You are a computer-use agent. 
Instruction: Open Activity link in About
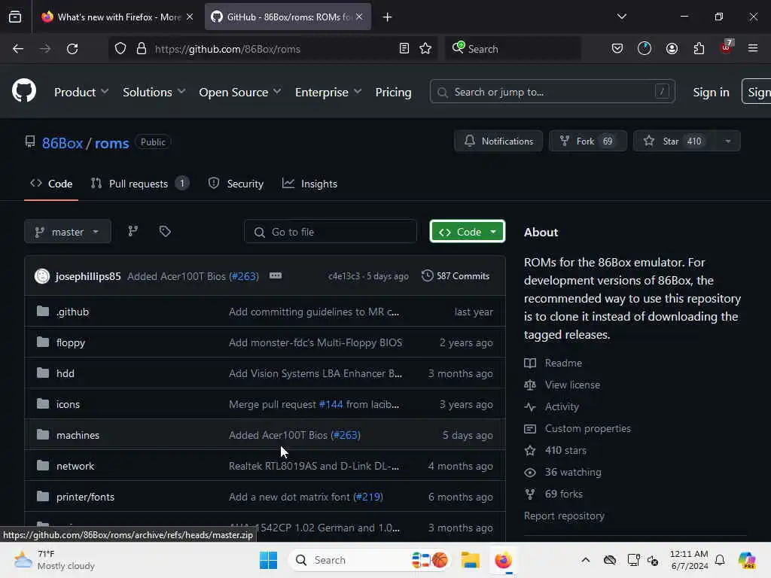pyautogui.click(x=562, y=406)
